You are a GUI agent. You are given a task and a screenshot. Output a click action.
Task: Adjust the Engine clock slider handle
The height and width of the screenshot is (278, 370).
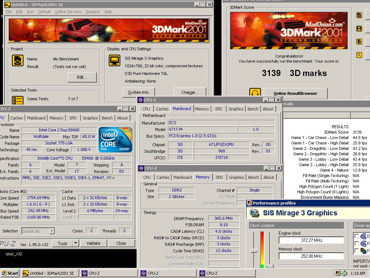pos(254,250)
